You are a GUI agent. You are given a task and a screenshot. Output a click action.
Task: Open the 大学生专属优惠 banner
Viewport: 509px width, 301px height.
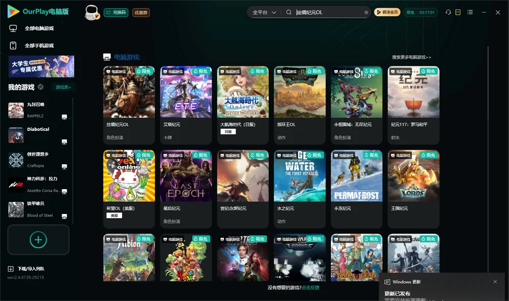(x=41, y=66)
